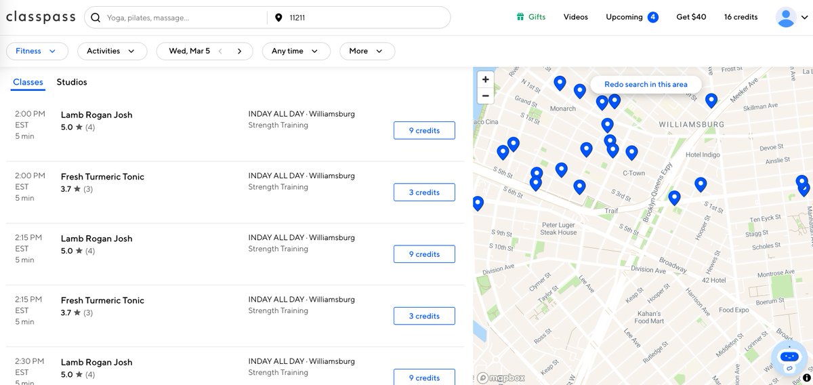813x385 pixels.
Task: Select the map pin near Brooklyn-Queens Expy
Action: [x=674, y=198]
